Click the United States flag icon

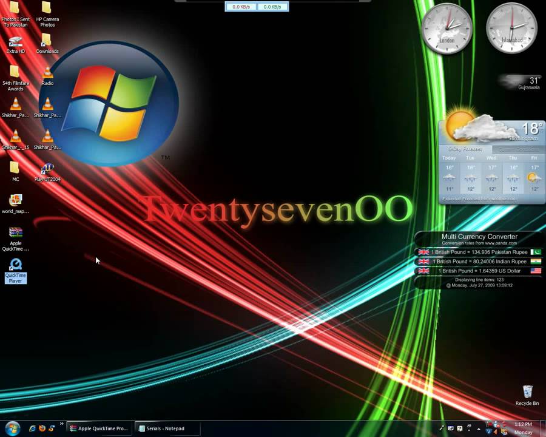coord(536,271)
